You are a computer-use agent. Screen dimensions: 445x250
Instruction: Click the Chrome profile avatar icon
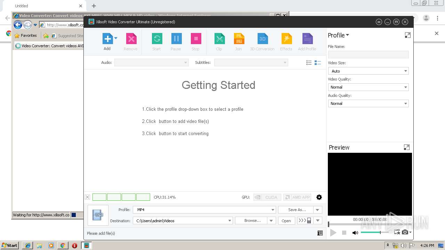coord(427,18)
